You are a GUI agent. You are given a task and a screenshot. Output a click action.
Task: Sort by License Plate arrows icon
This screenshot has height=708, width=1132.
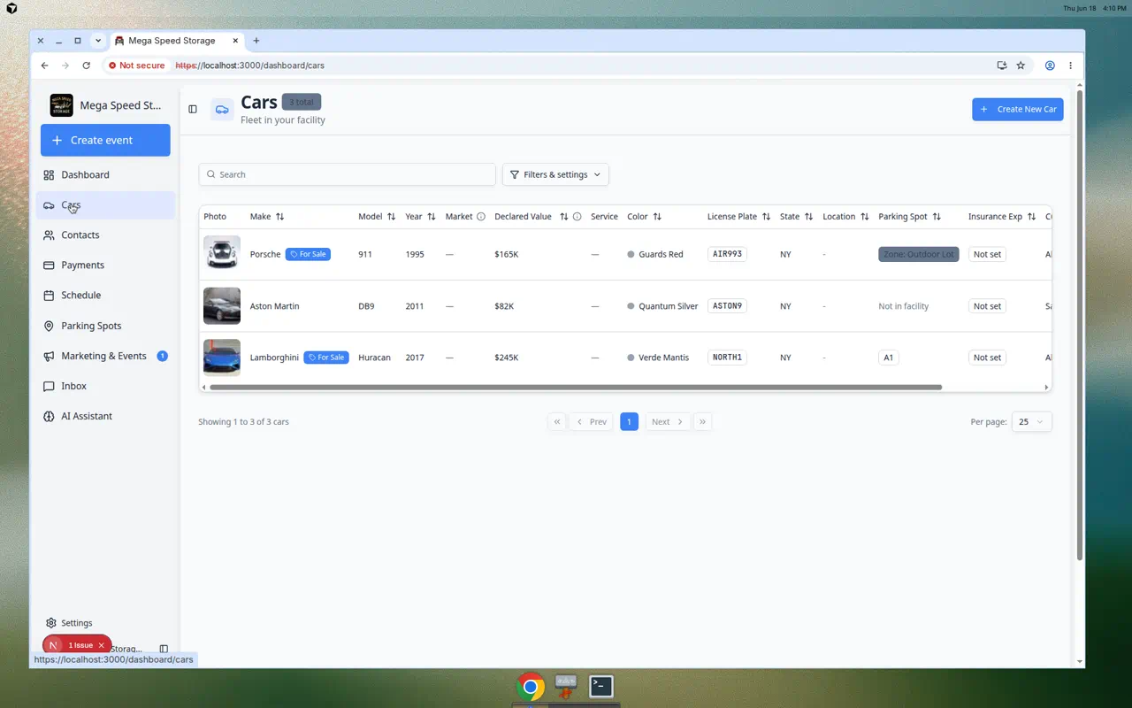point(766,217)
